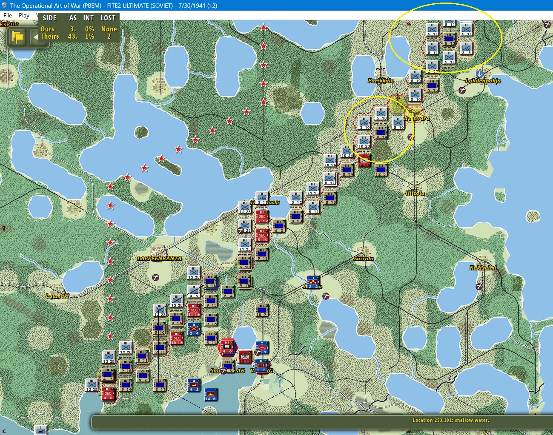Open the Play menu

(24, 15)
